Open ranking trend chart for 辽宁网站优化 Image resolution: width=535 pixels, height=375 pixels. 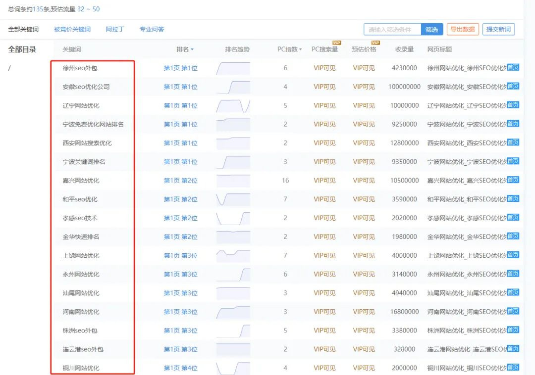(233, 105)
